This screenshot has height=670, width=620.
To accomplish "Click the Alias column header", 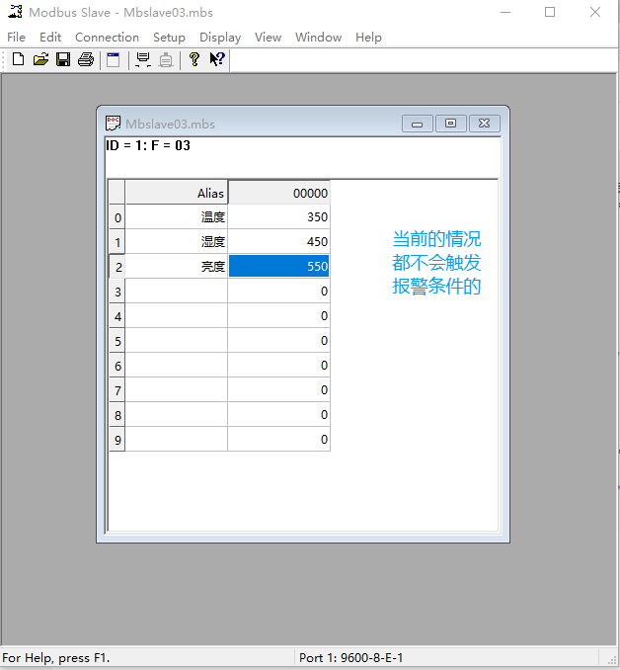I will (177, 193).
